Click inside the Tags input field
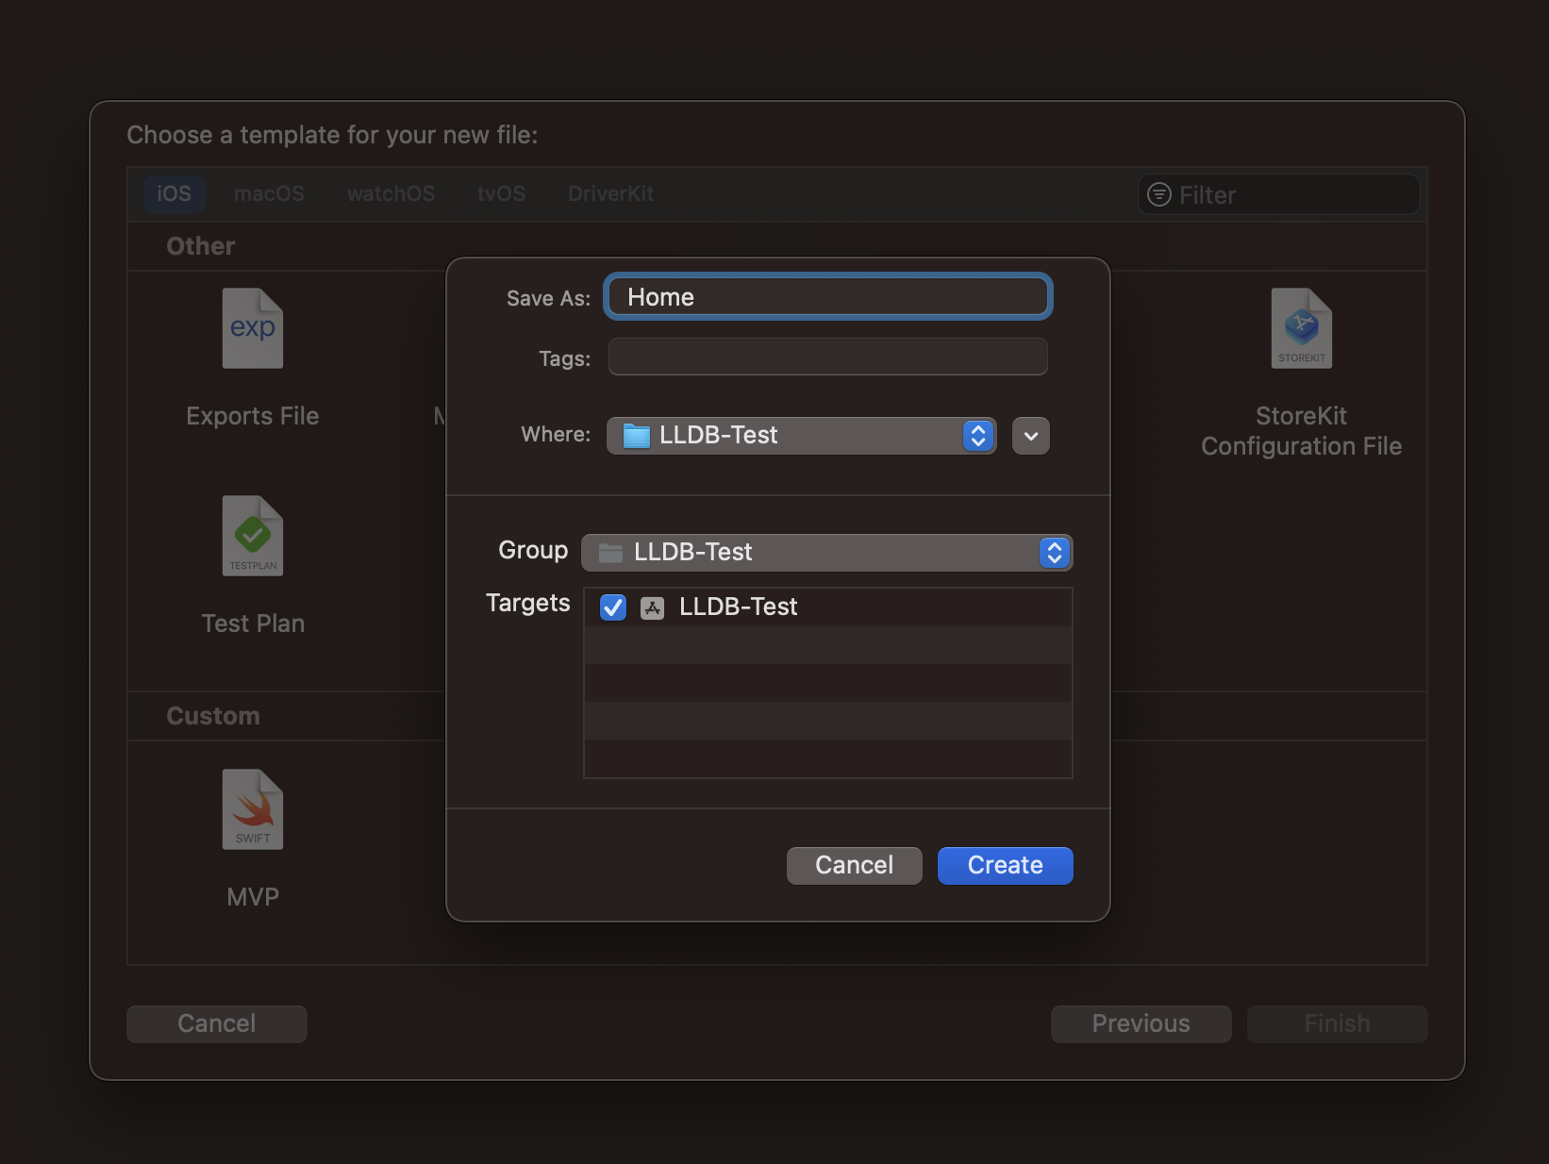The image size is (1549, 1164). [x=826, y=357]
